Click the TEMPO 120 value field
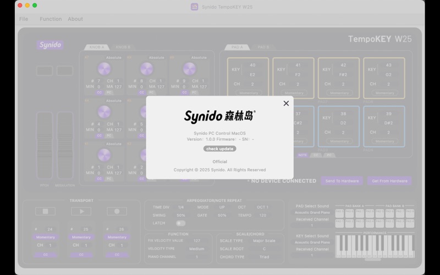This screenshot has height=275, width=440. pos(263,215)
